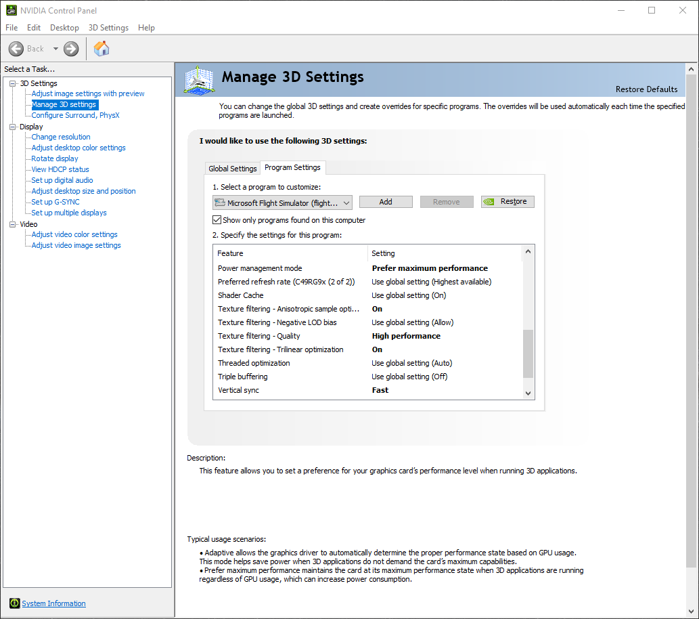699x619 pixels.
Task: Click the Feature column header
Action: point(291,253)
